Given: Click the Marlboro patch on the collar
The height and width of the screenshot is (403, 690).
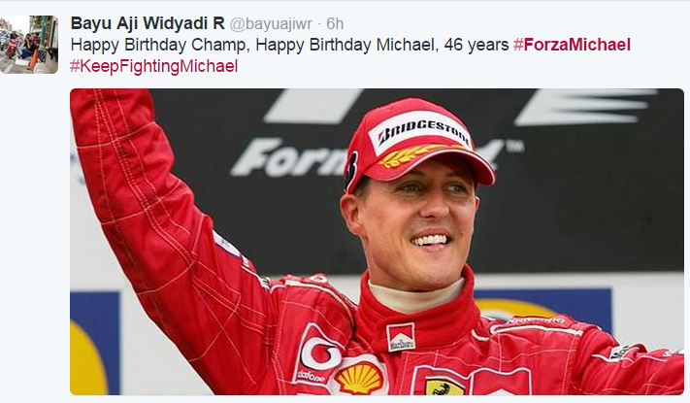Looking at the screenshot, I should click(401, 337).
